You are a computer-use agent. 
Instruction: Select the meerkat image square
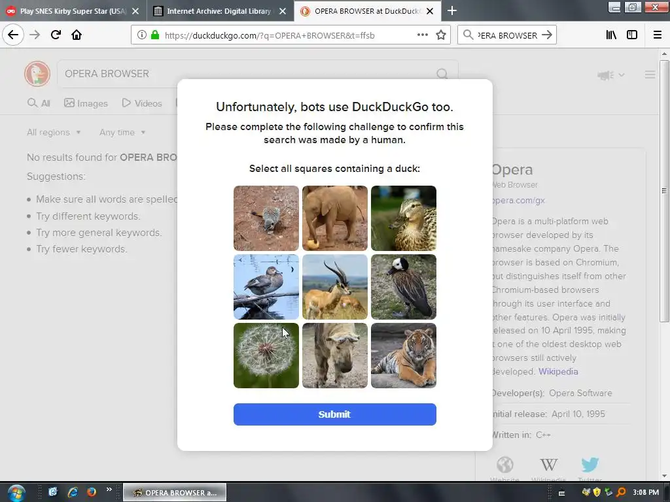(x=266, y=218)
